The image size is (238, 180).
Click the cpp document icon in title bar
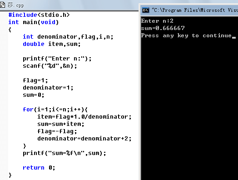[3, 5]
